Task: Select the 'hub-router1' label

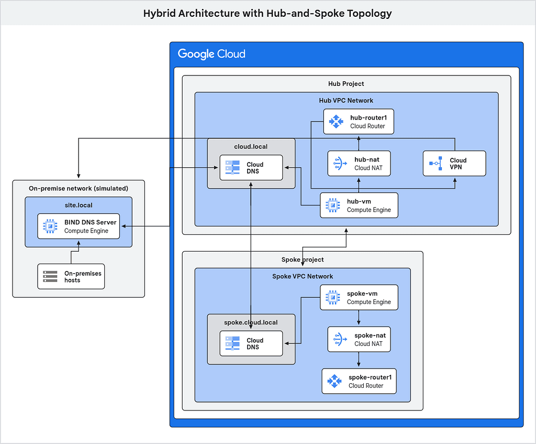Action: (368, 118)
